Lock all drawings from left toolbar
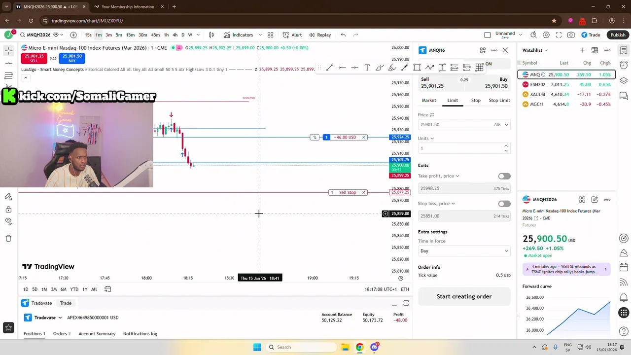Screen dimensions: 631x355 tap(8, 210)
